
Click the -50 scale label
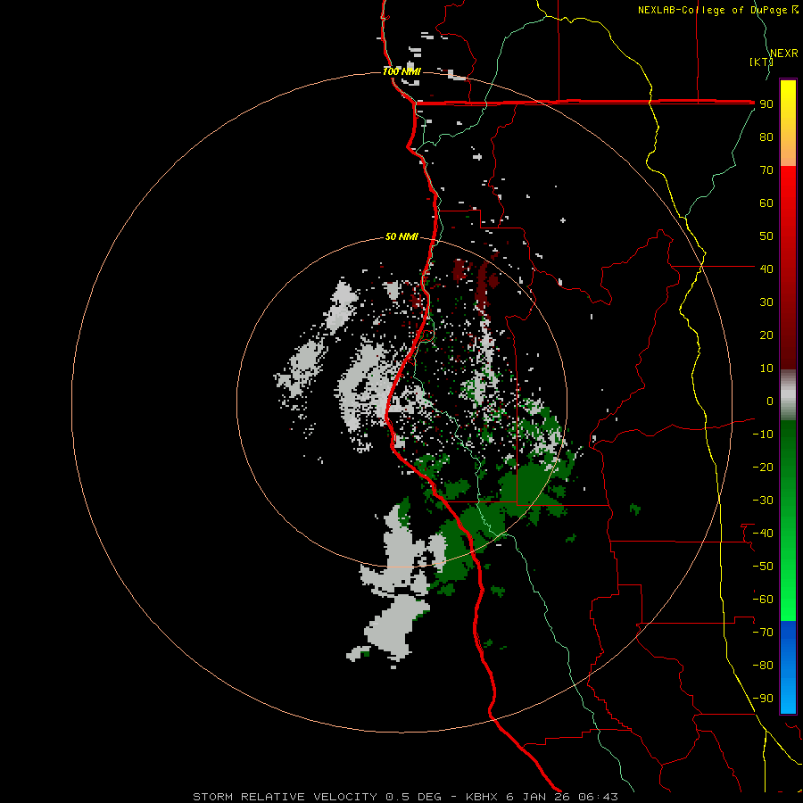[x=763, y=567]
